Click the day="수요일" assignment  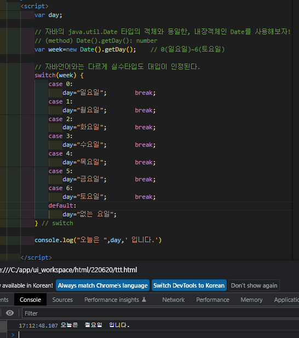[84, 145]
